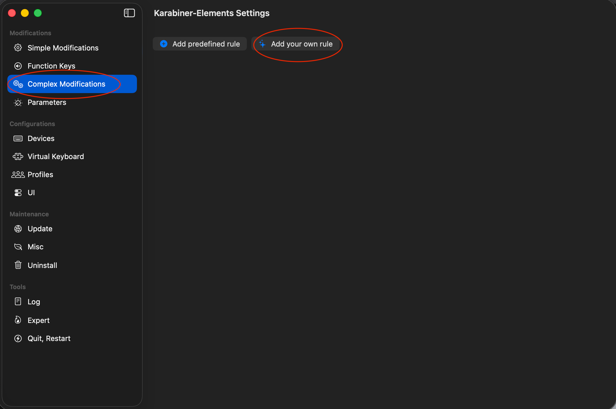Click the Virtual Keyboard puzzle icon
This screenshot has width=616, height=409.
click(x=18, y=157)
